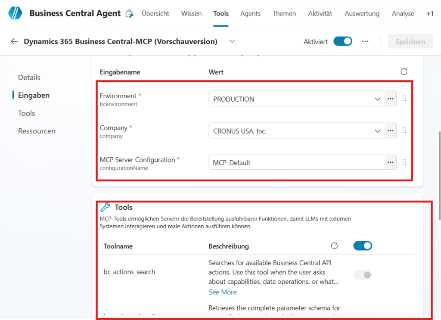Expand the Company dropdown showing CRONUS USA
This screenshot has height=320, width=441.
point(377,131)
